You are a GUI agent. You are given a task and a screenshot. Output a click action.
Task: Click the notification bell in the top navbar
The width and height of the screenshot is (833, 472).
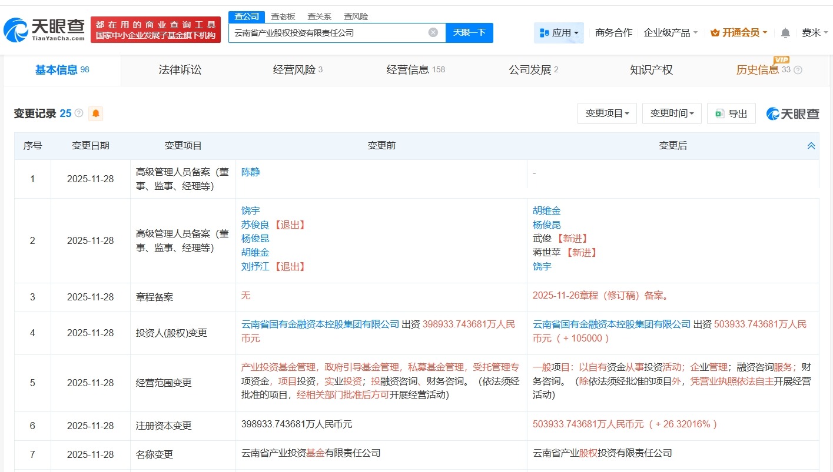pos(785,33)
